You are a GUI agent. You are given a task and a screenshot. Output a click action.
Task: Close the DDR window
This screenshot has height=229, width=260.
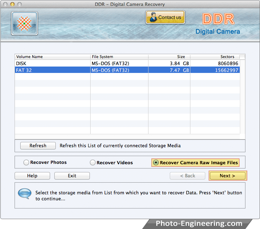tap(5, 4)
